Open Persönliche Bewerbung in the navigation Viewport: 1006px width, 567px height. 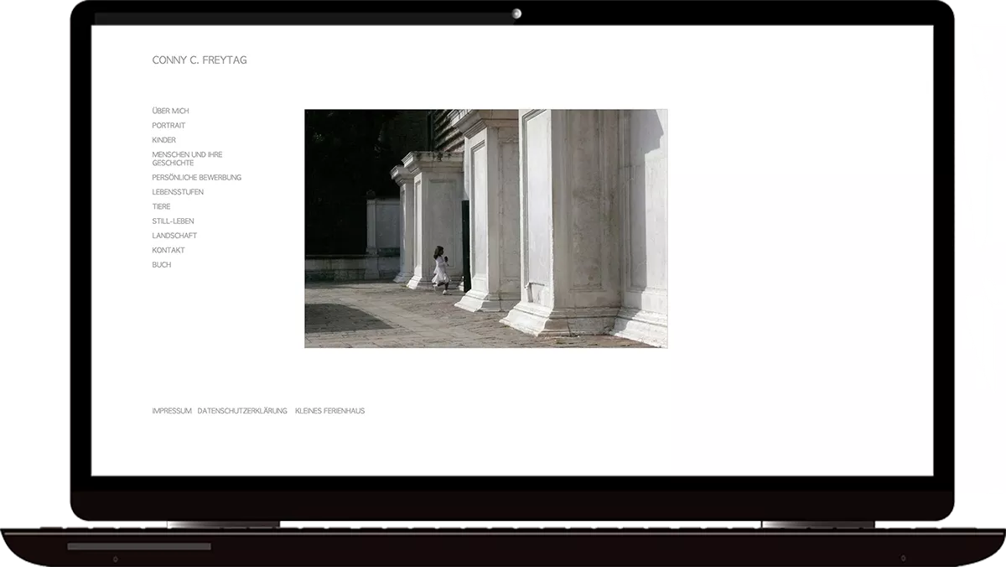click(196, 178)
